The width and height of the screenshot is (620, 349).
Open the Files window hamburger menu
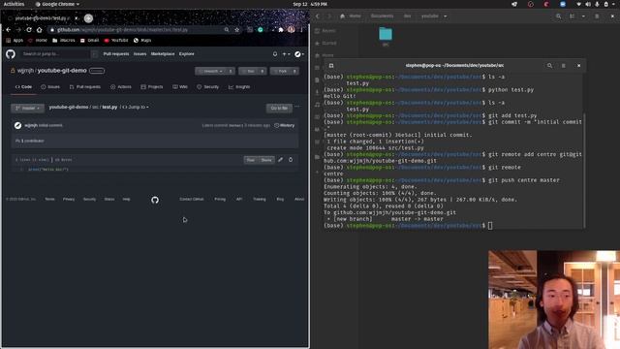pyautogui.click(x=597, y=16)
